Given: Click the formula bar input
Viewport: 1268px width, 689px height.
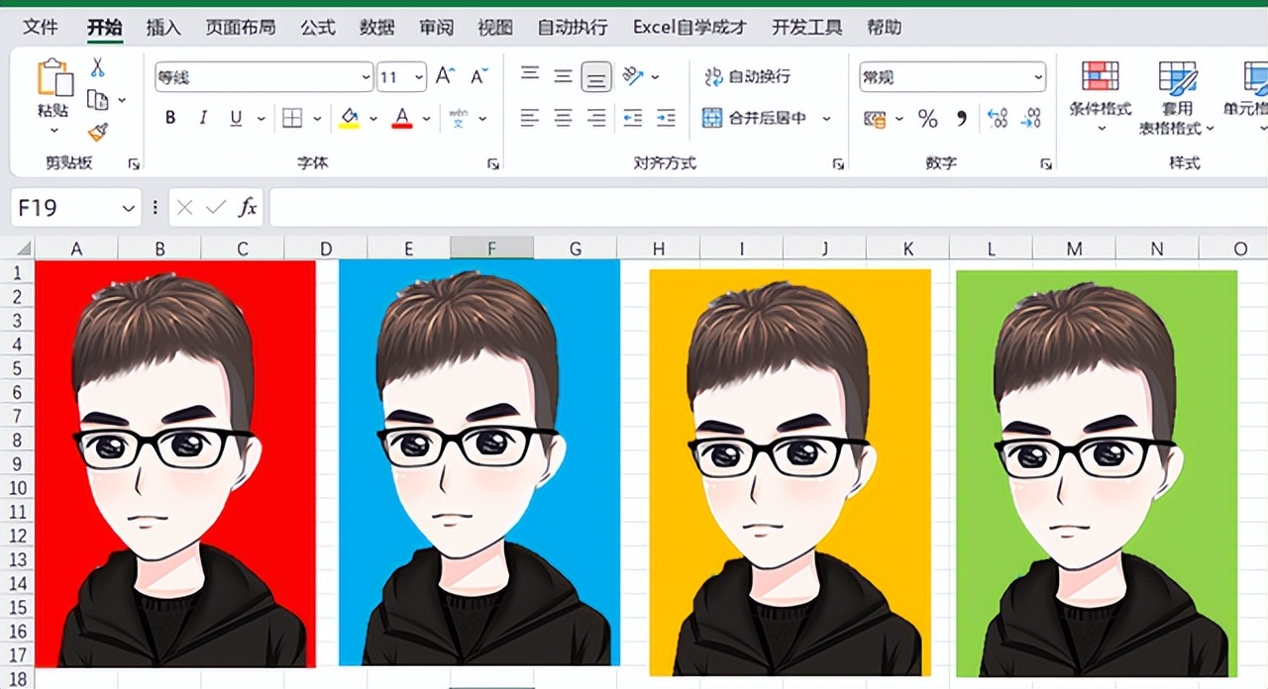Looking at the screenshot, I should 769,208.
